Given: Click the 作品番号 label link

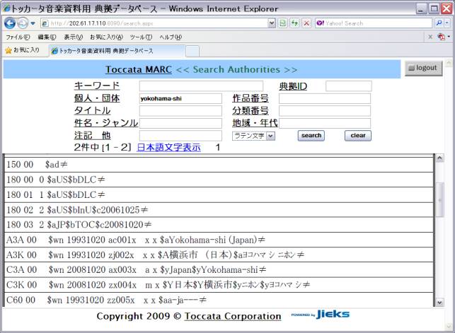Looking at the screenshot, I should pos(250,98).
